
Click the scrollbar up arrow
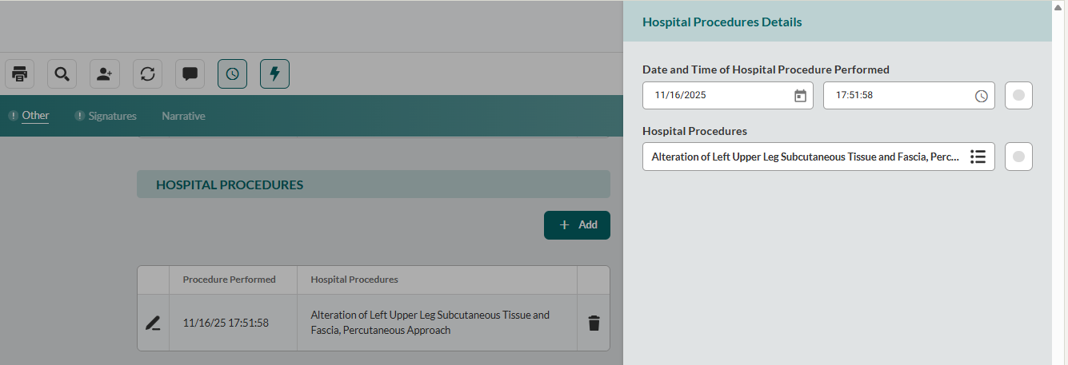tap(1058, 7)
